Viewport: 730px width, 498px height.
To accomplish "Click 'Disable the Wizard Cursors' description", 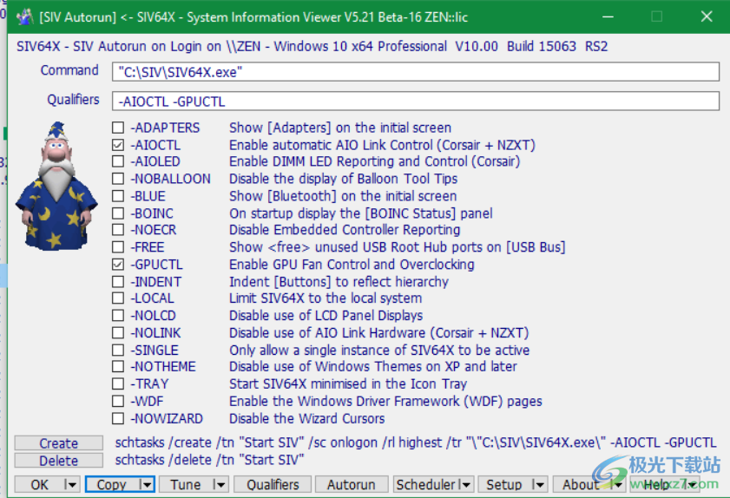I will (x=306, y=418).
